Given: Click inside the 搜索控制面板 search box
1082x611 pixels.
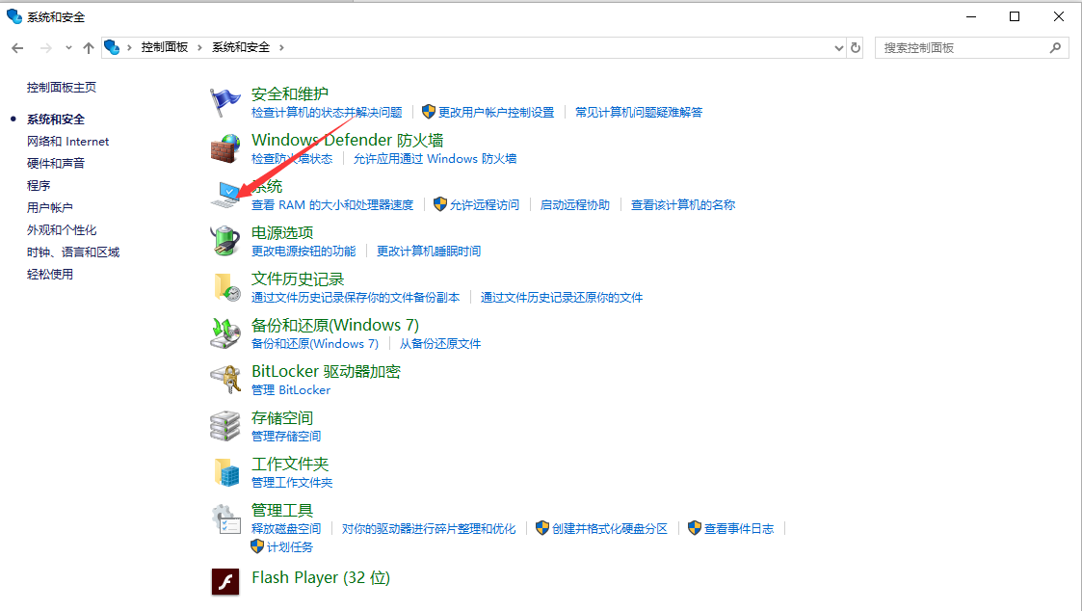Looking at the screenshot, I should [963, 47].
